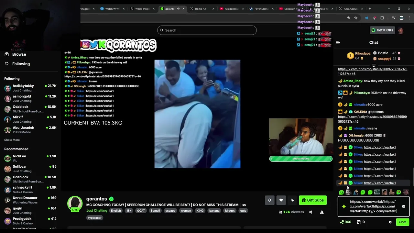
Task: Click the banana tag
Action: 214,211
